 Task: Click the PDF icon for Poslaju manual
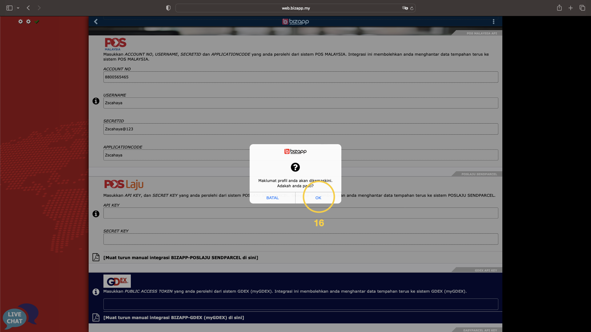(x=96, y=257)
